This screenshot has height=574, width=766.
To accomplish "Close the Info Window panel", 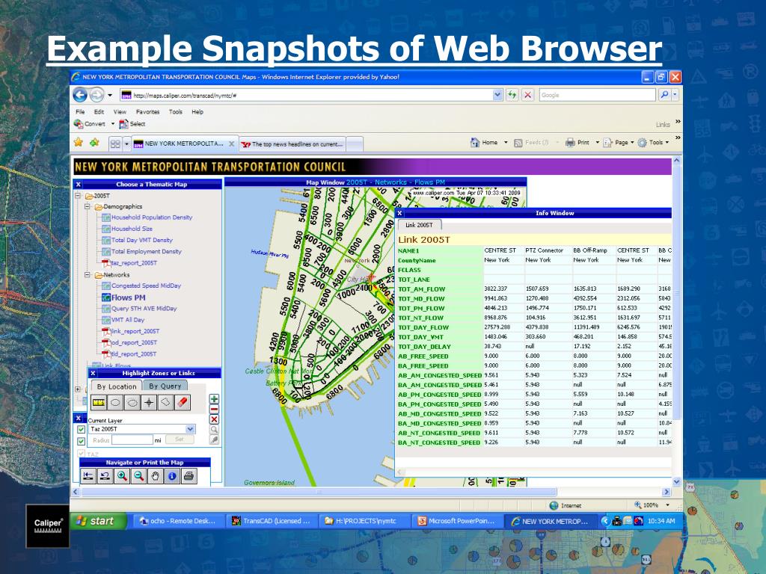I will (399, 213).
